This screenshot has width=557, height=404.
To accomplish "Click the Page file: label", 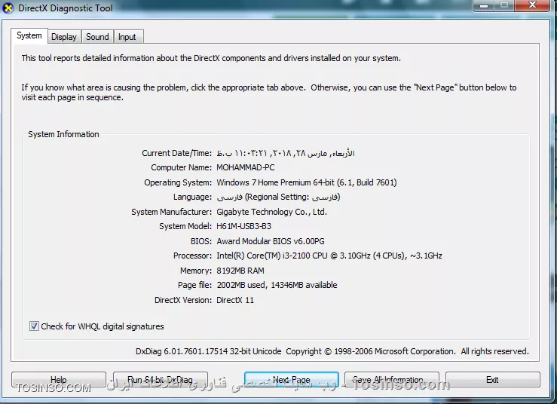I will click(x=195, y=286).
